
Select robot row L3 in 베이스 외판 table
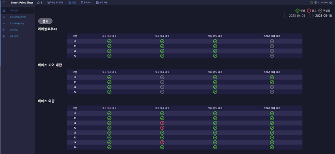coord(185,133)
